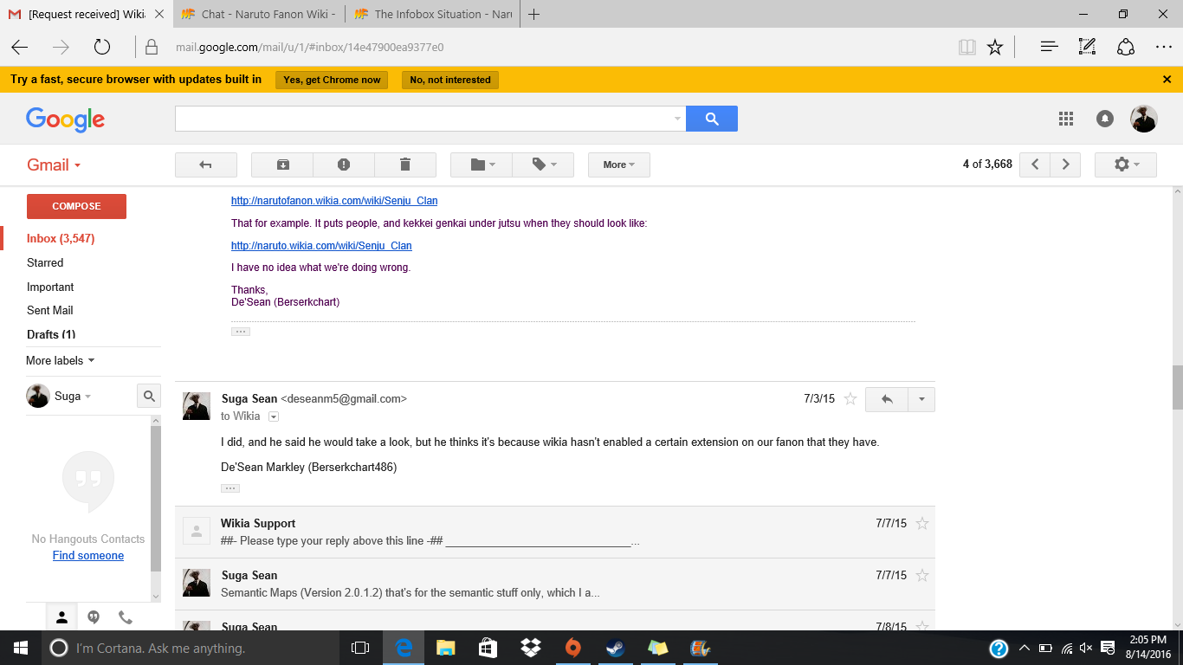
Task: Expand More labels list
Action: click(61, 360)
